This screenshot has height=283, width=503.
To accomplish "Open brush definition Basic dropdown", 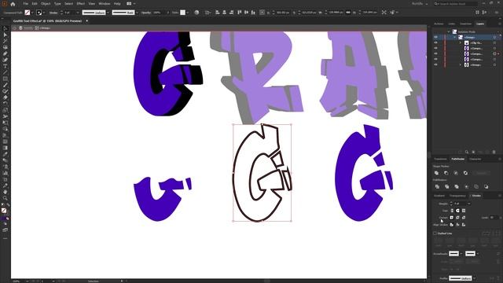I will coord(137,13).
